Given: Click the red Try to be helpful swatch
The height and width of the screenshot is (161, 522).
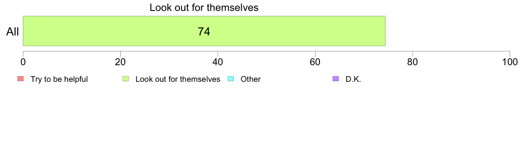Looking at the screenshot, I should point(20,79).
